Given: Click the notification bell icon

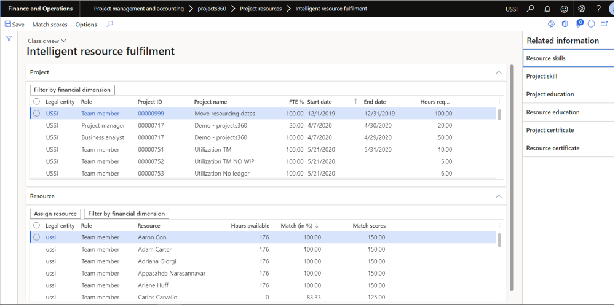Looking at the screenshot, I should [x=547, y=9].
